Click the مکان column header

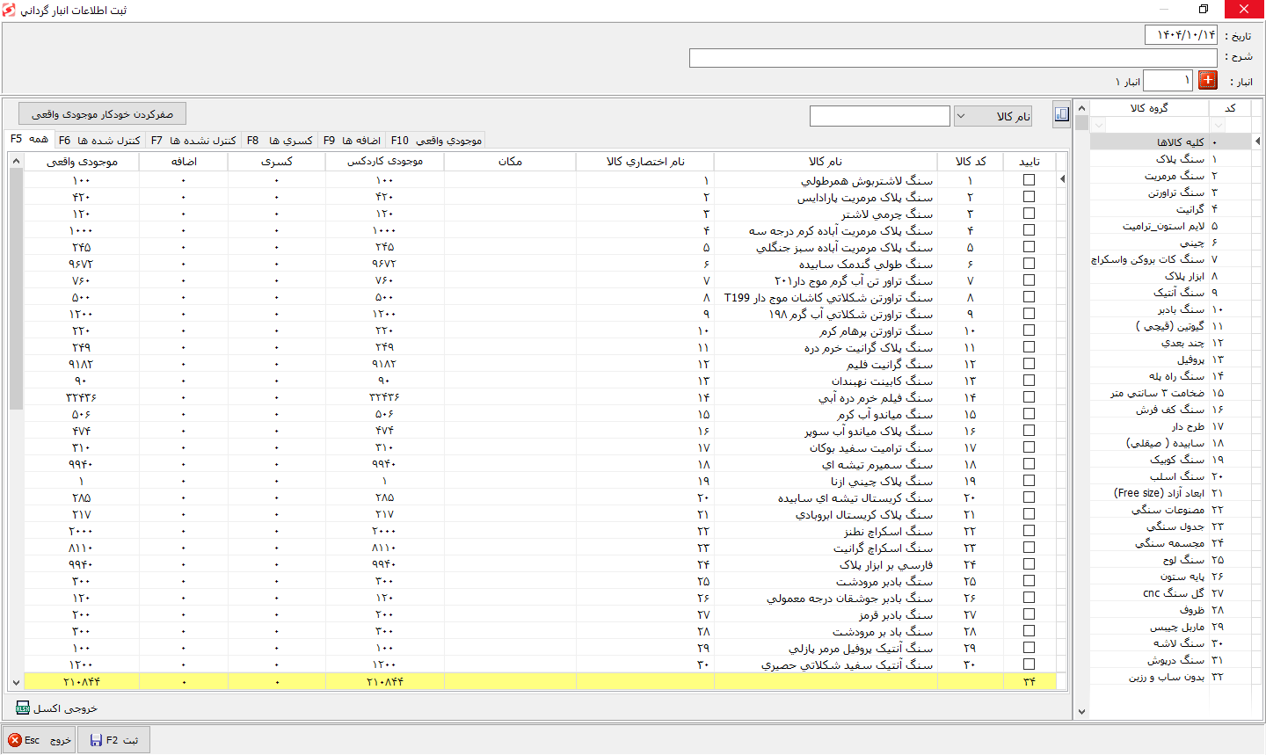pyautogui.click(x=510, y=162)
